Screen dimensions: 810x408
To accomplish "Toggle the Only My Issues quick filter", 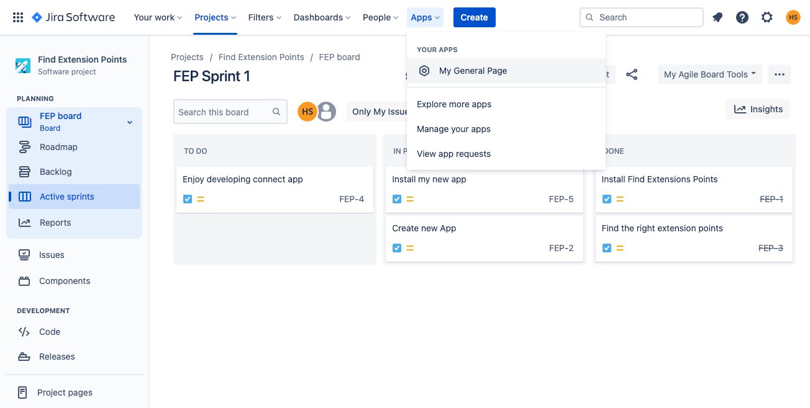I will pyautogui.click(x=376, y=112).
